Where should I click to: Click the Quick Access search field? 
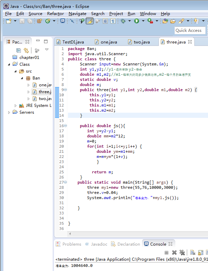click(x=190, y=30)
